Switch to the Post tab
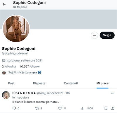 pyautogui.click(x=11, y=83)
